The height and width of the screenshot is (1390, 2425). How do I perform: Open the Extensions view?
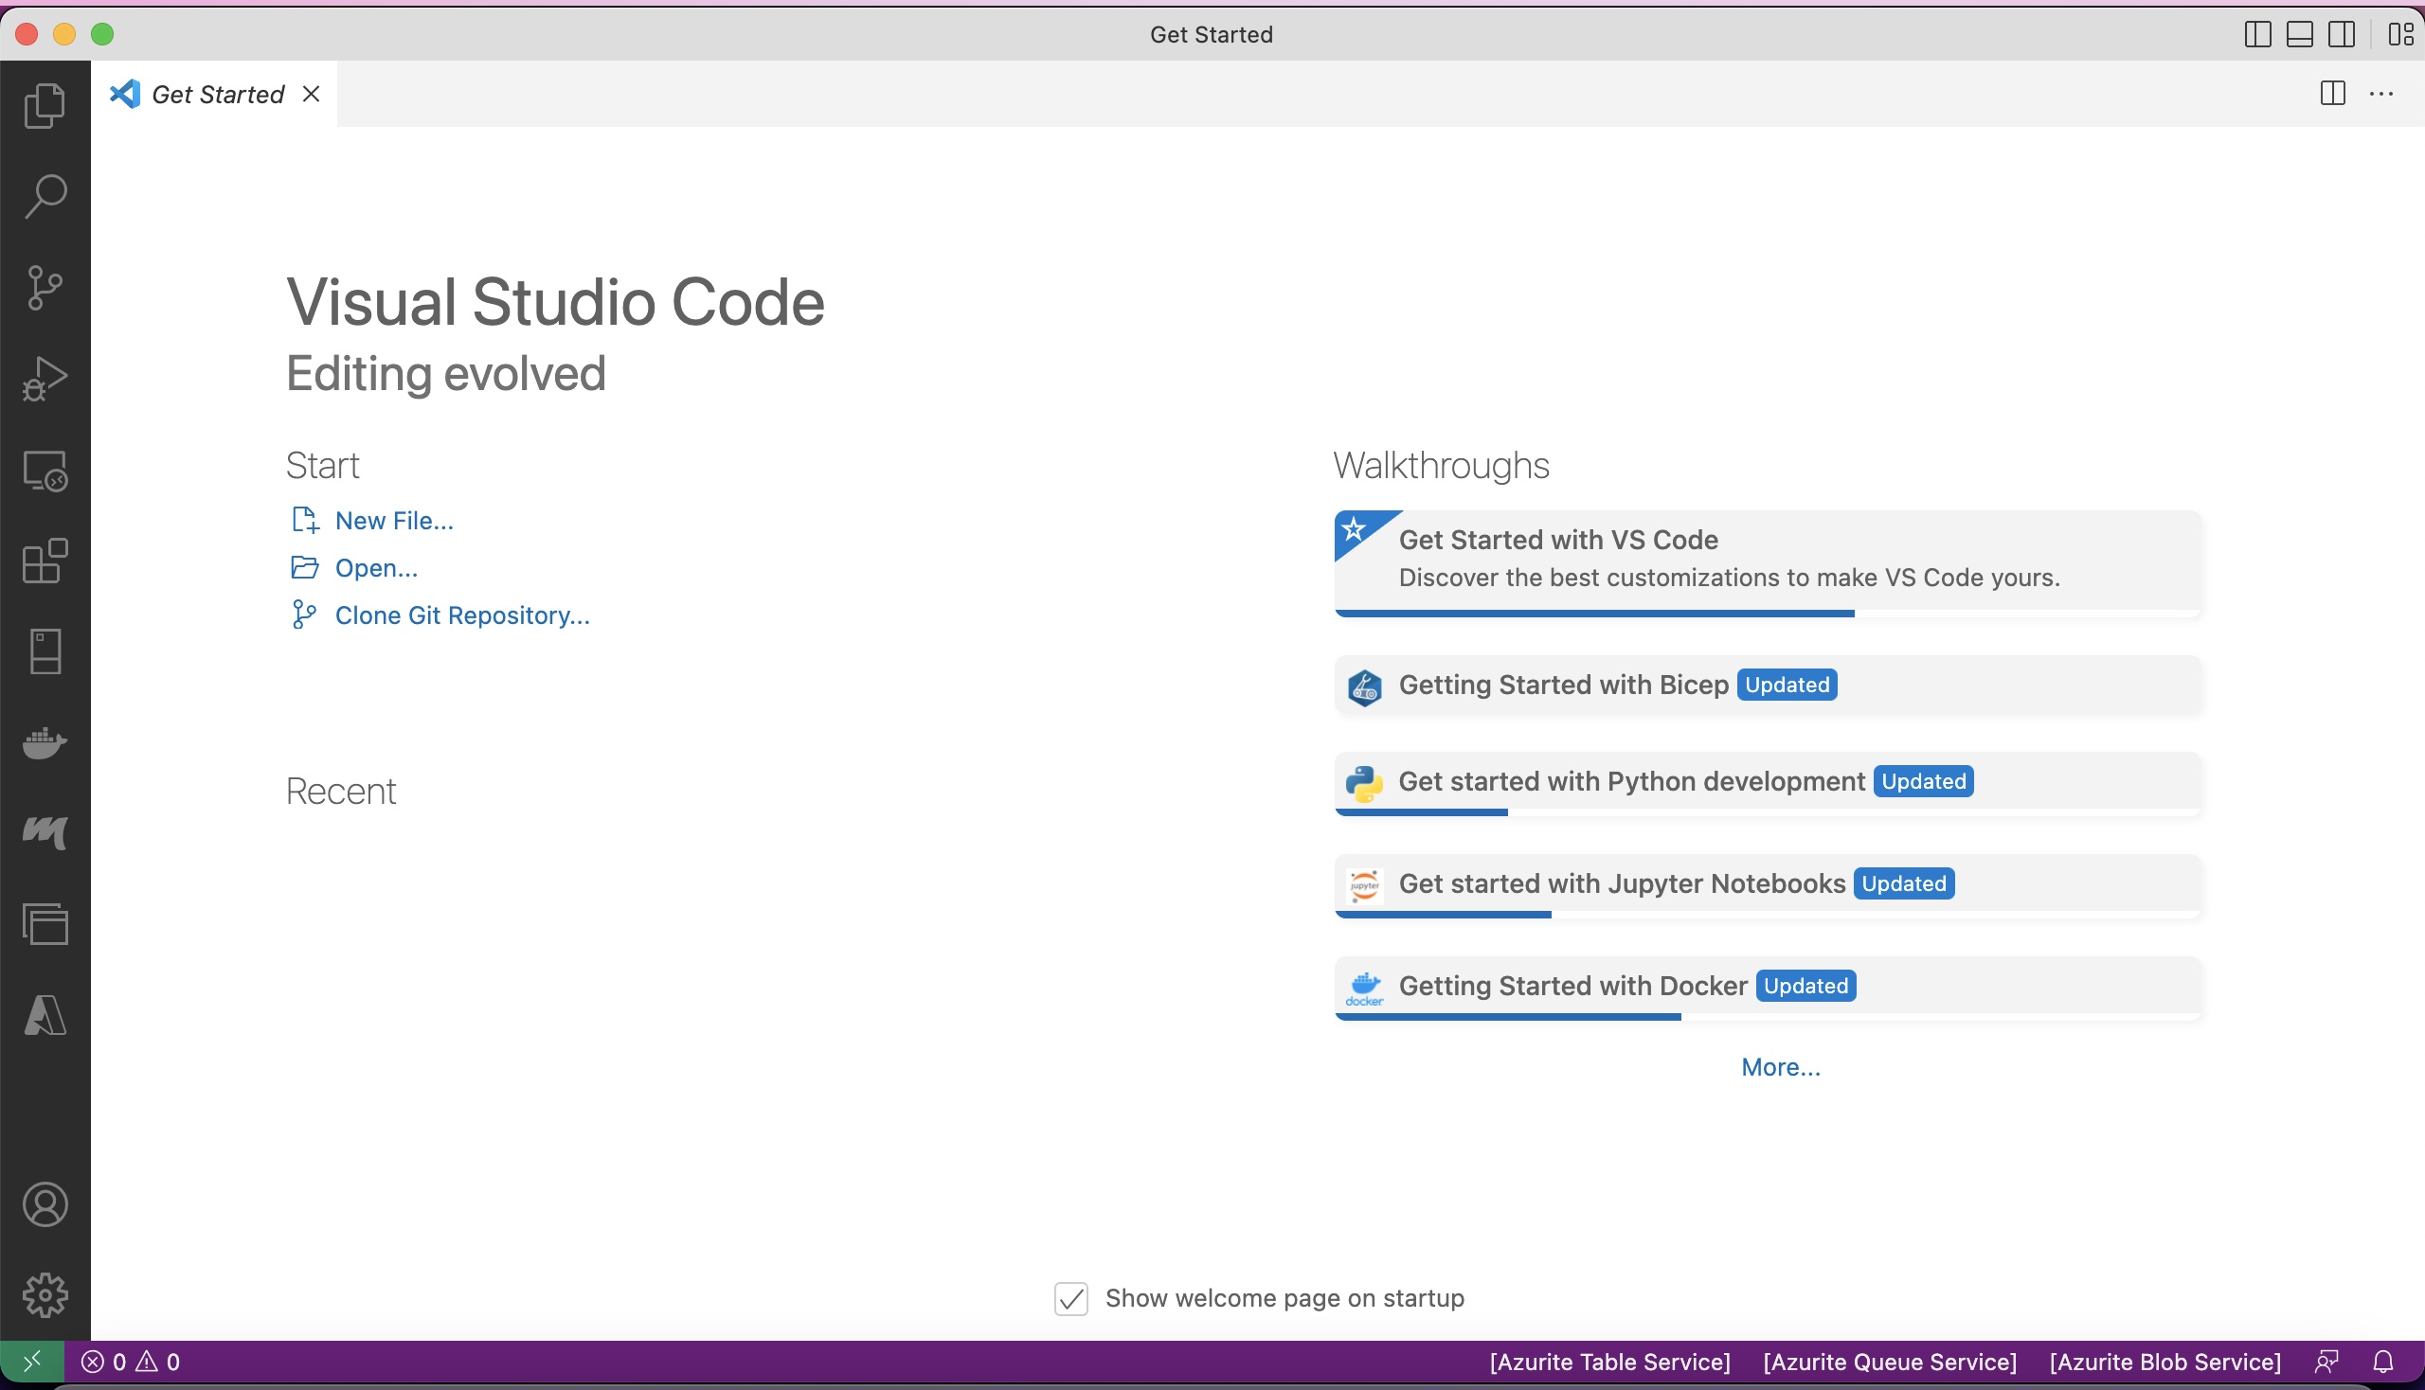click(x=45, y=561)
